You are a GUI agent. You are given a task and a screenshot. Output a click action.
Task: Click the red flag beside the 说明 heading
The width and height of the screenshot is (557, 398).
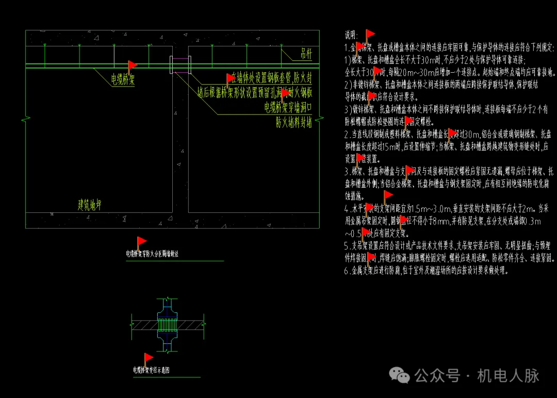(370, 35)
